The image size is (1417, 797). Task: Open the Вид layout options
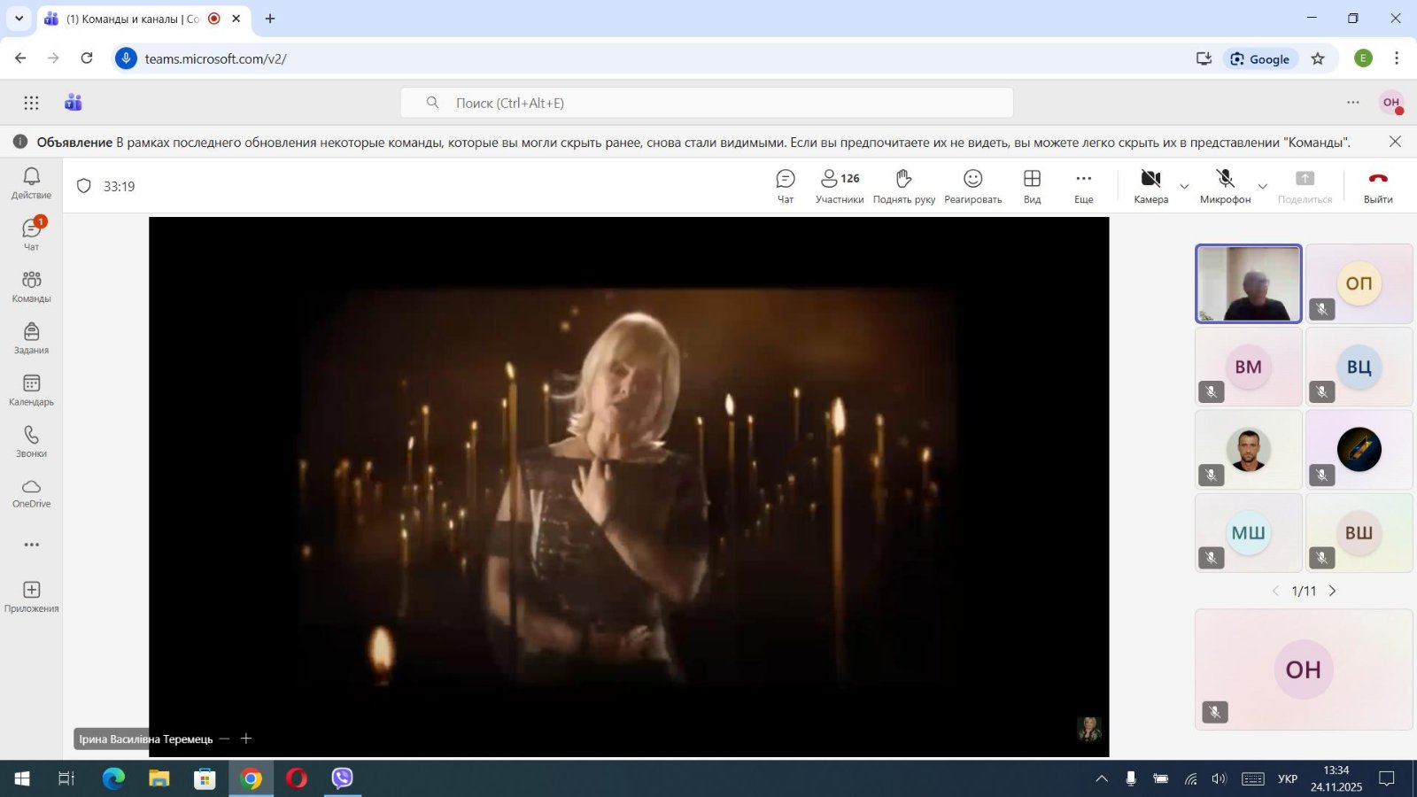tap(1032, 186)
